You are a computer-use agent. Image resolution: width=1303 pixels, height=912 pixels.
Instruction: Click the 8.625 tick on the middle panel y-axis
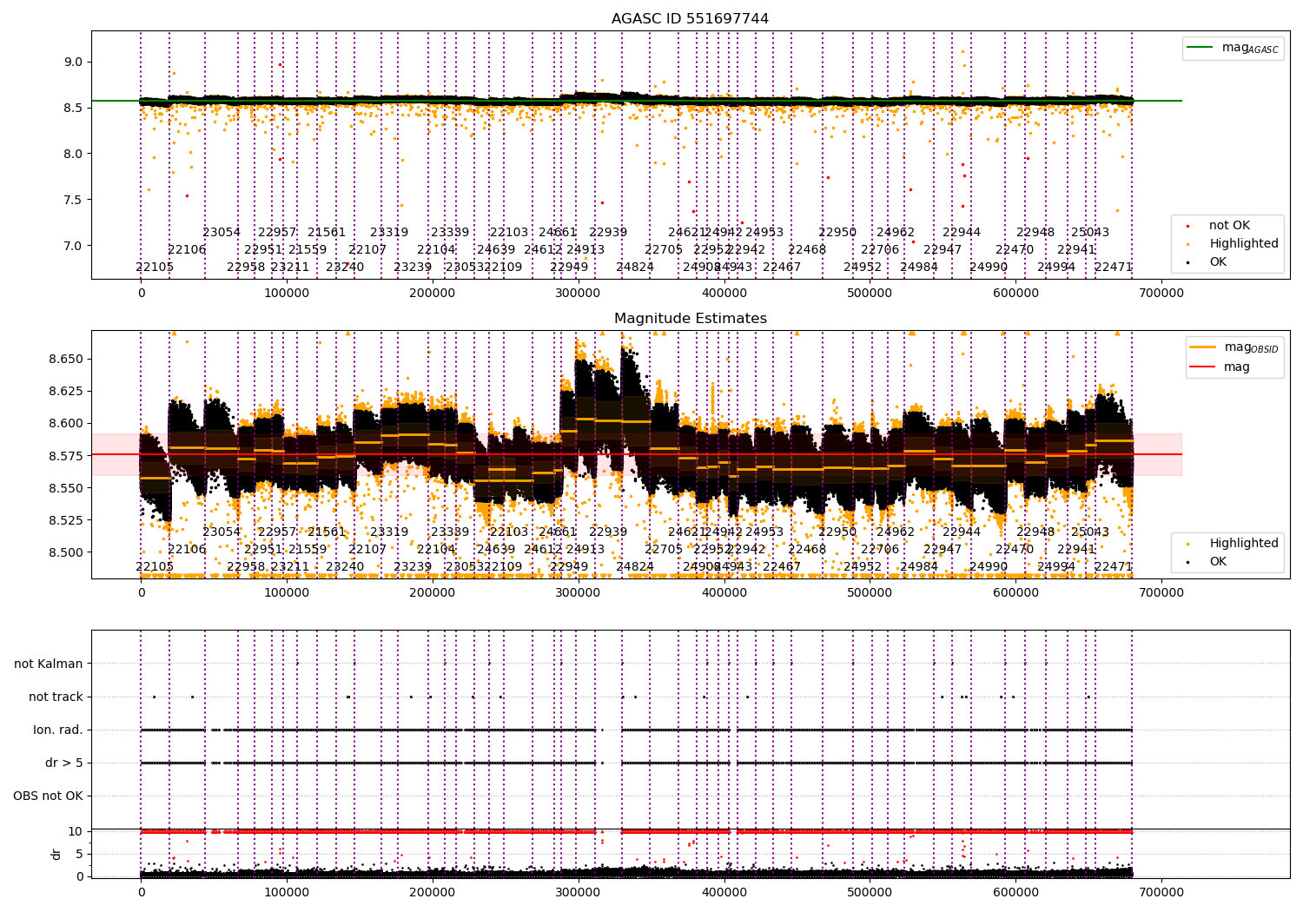click(x=67, y=392)
